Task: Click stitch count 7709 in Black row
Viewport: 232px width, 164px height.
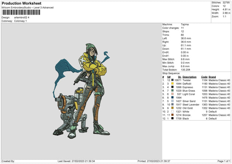Action: tap(179, 119)
